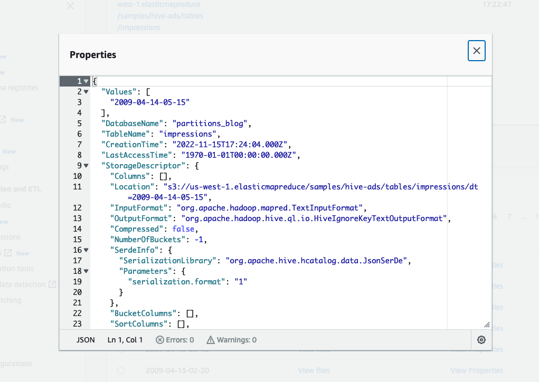Image resolution: width=539 pixels, height=382 pixels.
Task: Click the "NumberOfBuckets" key
Action: click(148, 240)
